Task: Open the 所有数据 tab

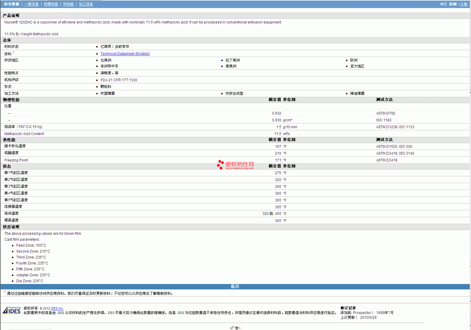Action: pyautogui.click(x=12, y=4)
